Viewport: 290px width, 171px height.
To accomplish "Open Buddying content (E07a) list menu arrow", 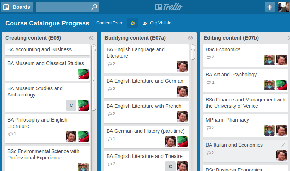I will tap(190, 38).
